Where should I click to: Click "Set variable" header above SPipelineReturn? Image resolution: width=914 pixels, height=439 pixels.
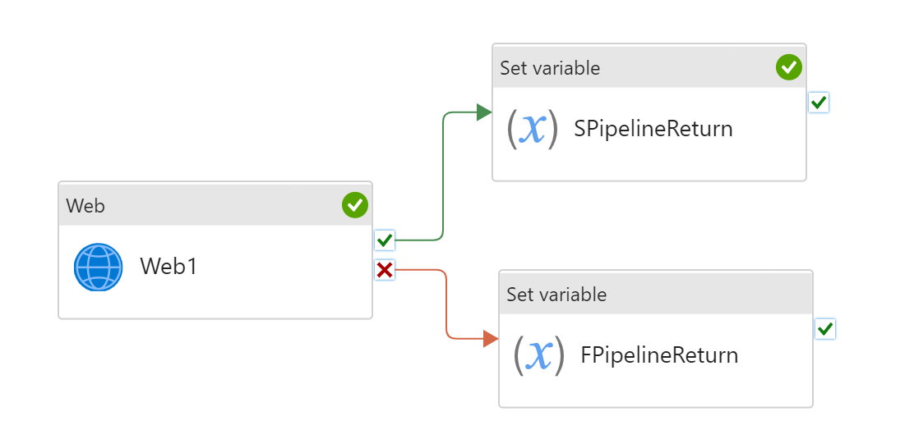(550, 67)
